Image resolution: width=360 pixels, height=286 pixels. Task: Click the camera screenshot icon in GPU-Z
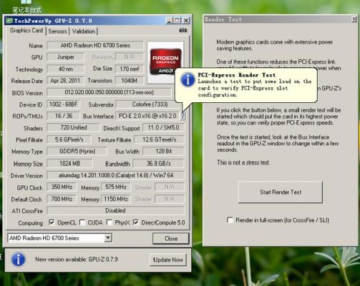tap(183, 30)
